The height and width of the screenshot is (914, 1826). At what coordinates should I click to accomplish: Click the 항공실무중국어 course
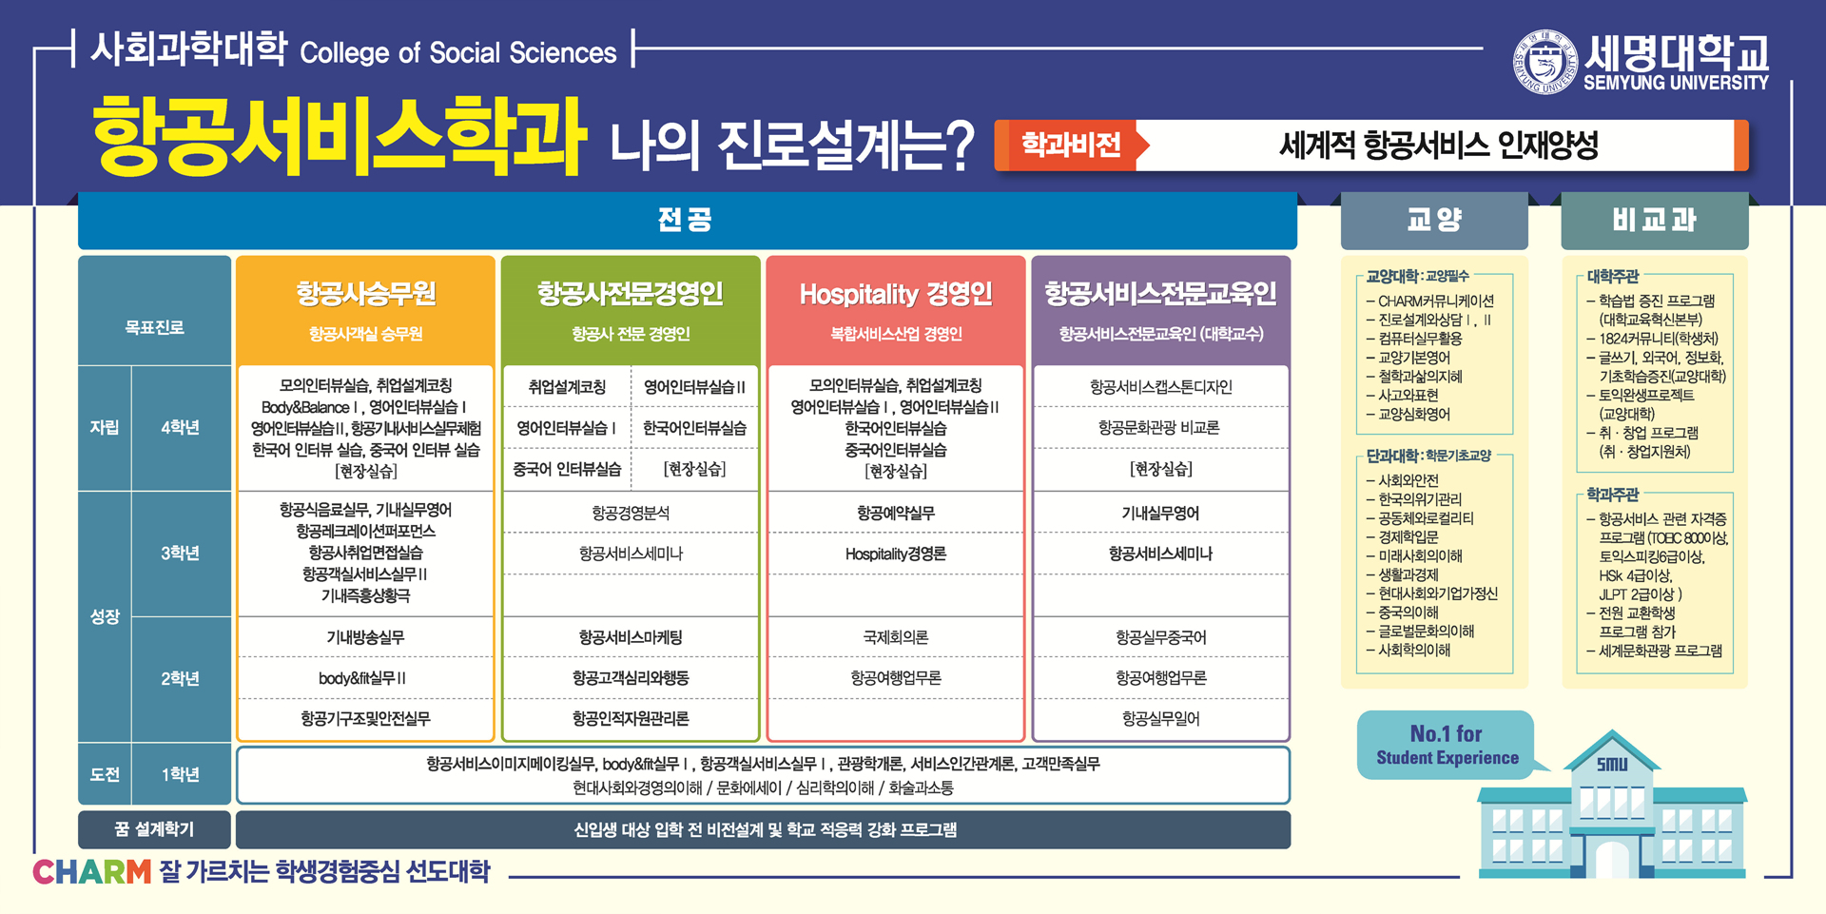[1161, 637]
